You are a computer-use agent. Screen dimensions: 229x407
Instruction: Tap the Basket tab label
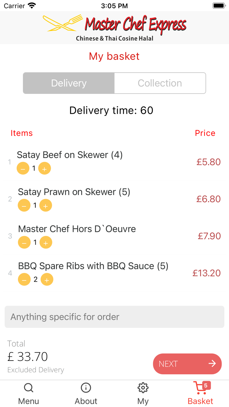(x=201, y=401)
